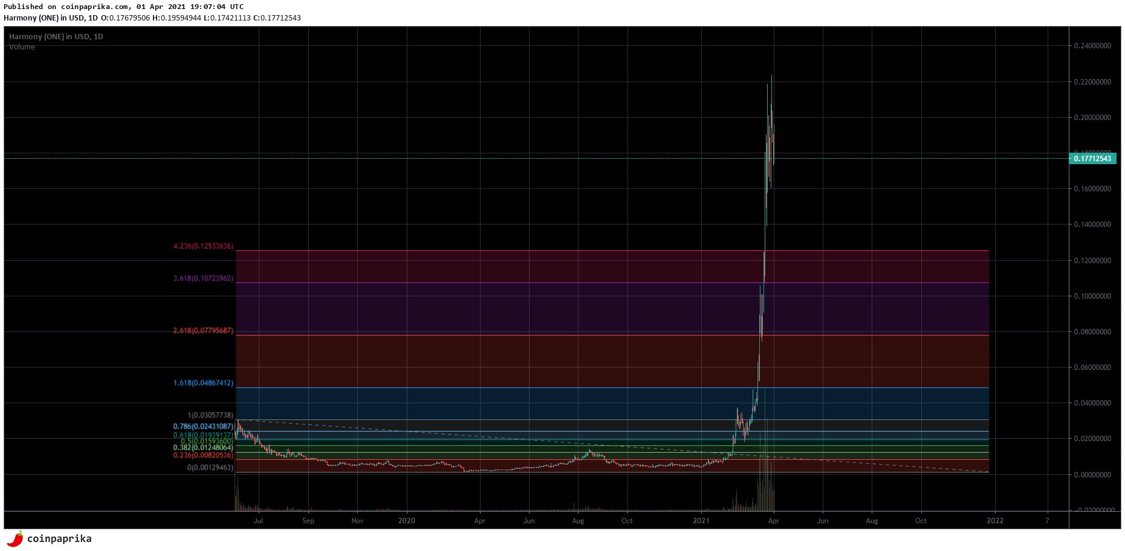This screenshot has height=551, width=1125.
Task: Select the 1.618(0.04867412) Fibonacci level label
Action: click(203, 383)
